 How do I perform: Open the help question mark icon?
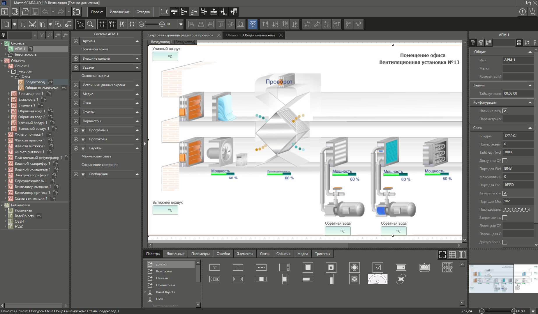point(523,12)
